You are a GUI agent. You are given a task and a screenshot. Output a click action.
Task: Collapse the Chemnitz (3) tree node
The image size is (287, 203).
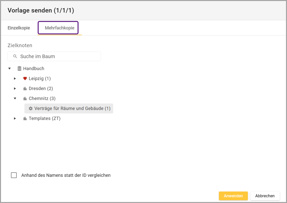pos(15,99)
